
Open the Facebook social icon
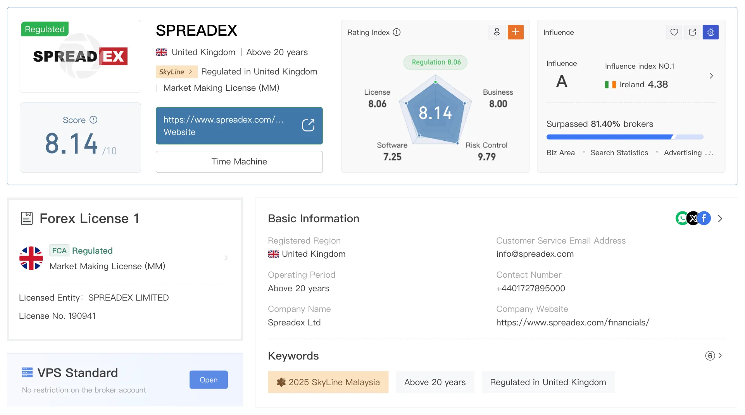click(704, 218)
